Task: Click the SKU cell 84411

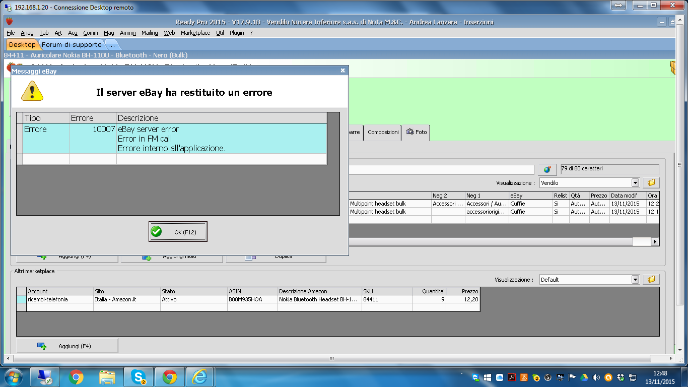Action: point(387,299)
